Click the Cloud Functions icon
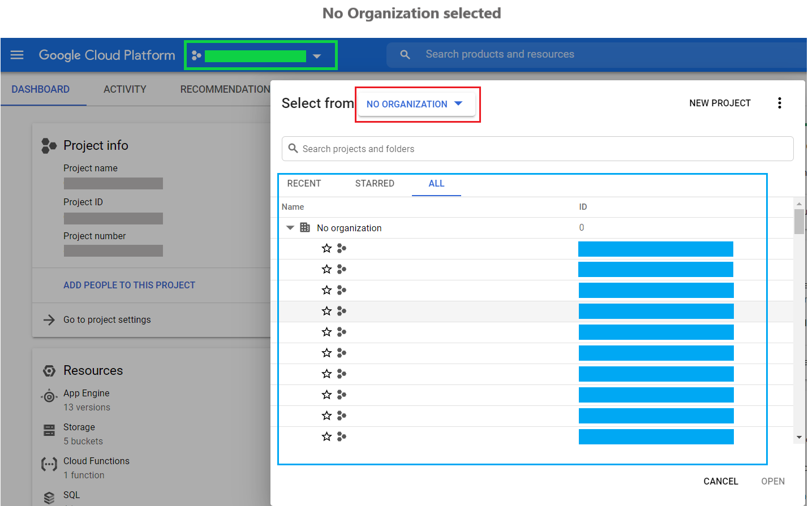 [x=49, y=465]
